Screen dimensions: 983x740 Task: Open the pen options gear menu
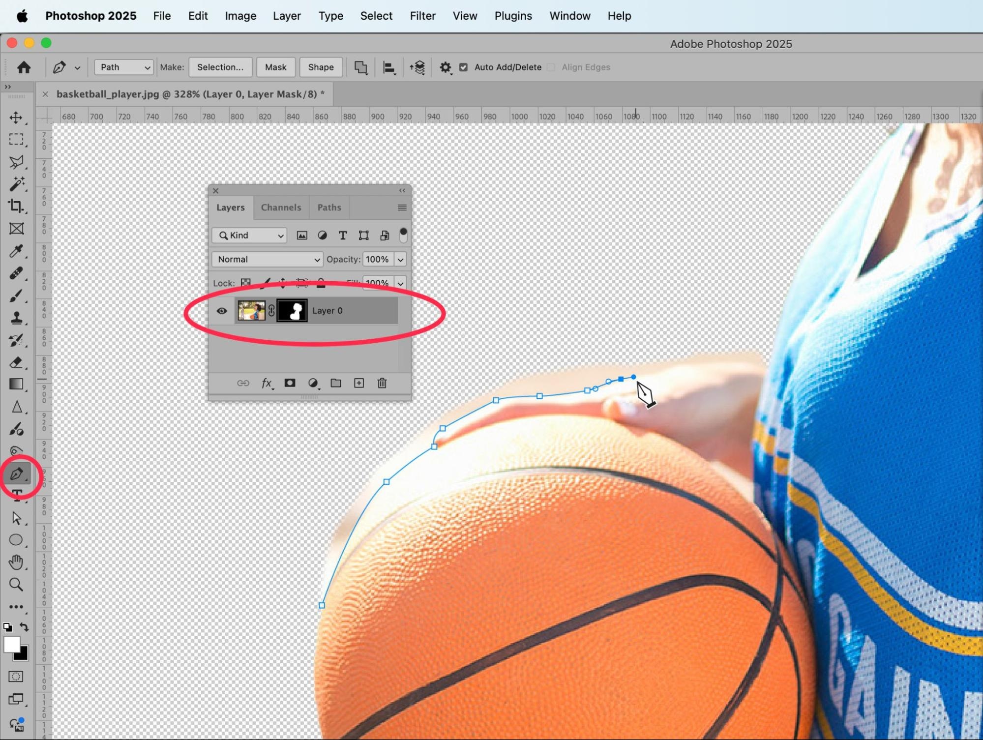[446, 67]
